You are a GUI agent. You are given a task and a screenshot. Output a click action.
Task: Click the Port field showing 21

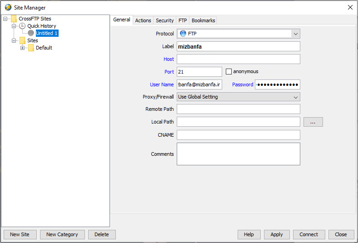click(x=199, y=72)
